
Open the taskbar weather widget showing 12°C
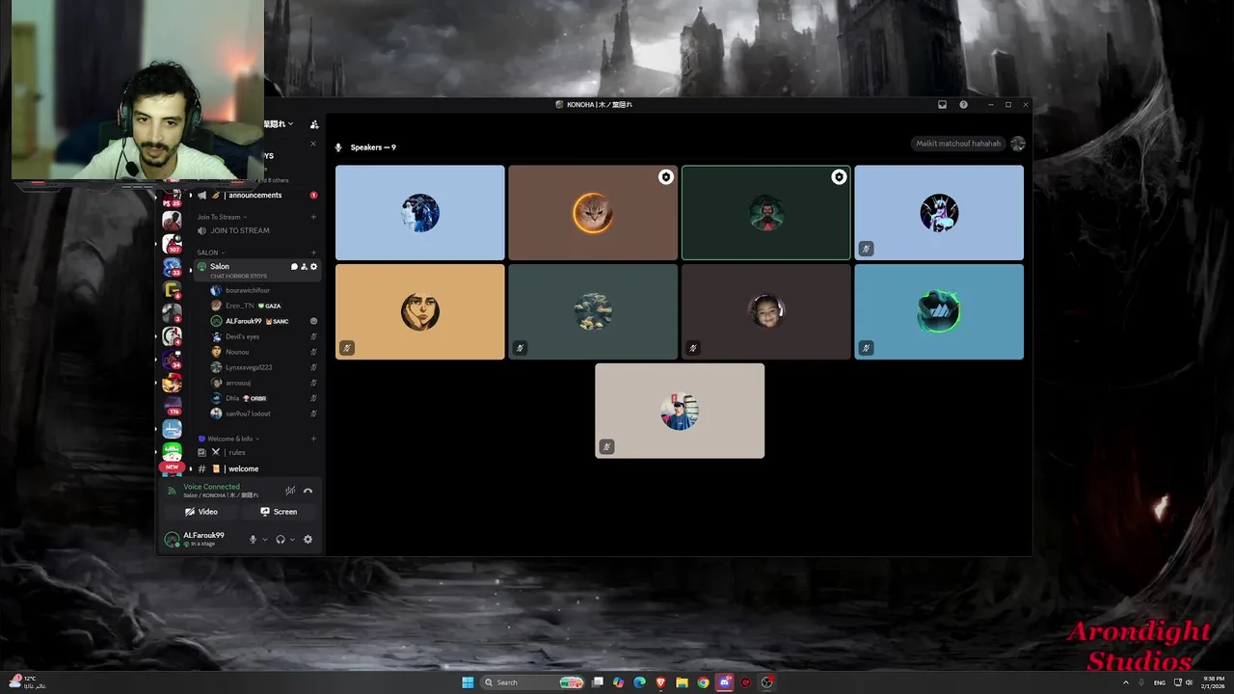pos(26,682)
